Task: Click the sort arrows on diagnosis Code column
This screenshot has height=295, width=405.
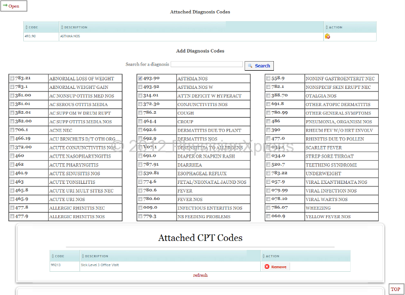Action: click(26, 27)
